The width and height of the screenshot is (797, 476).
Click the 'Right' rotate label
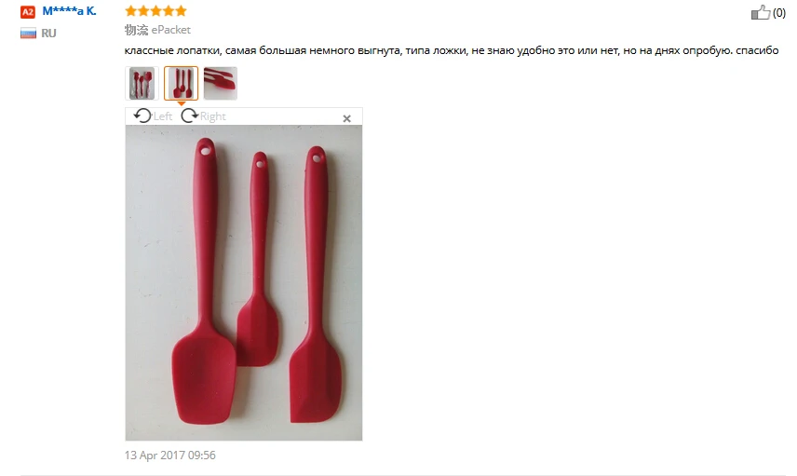click(x=212, y=116)
